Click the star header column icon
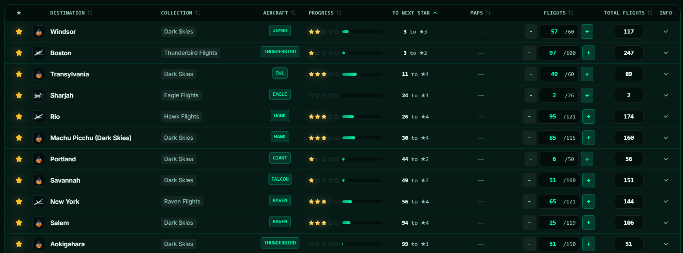The image size is (683, 253). (x=19, y=13)
